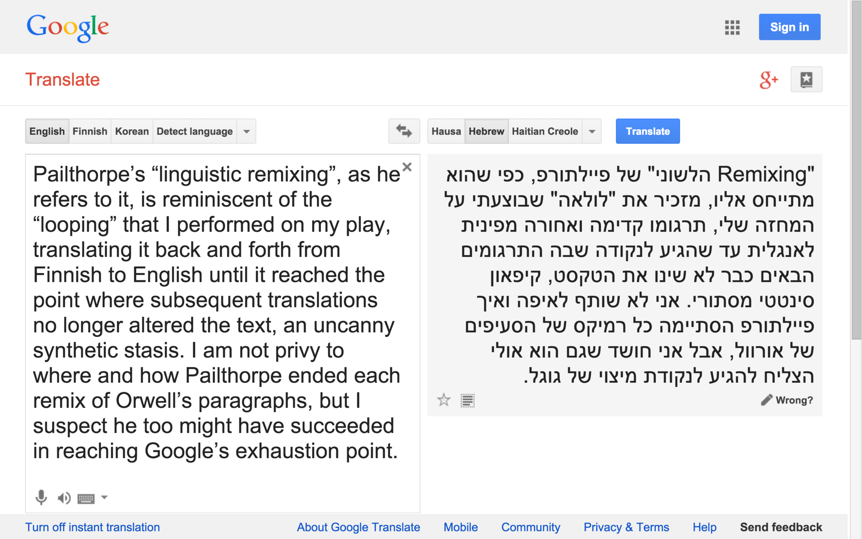
Task: Listen to source text speaker icon
Action: 64,498
